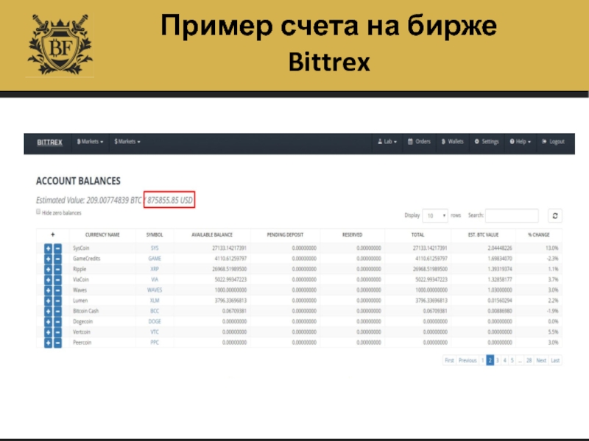Click the plus button in the Dogecoin row
Image resolution: width=589 pixels, height=441 pixels.
(x=48, y=322)
